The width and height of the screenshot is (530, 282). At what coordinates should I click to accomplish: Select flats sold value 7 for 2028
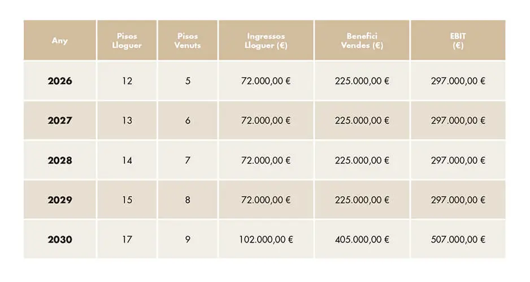pos(188,161)
